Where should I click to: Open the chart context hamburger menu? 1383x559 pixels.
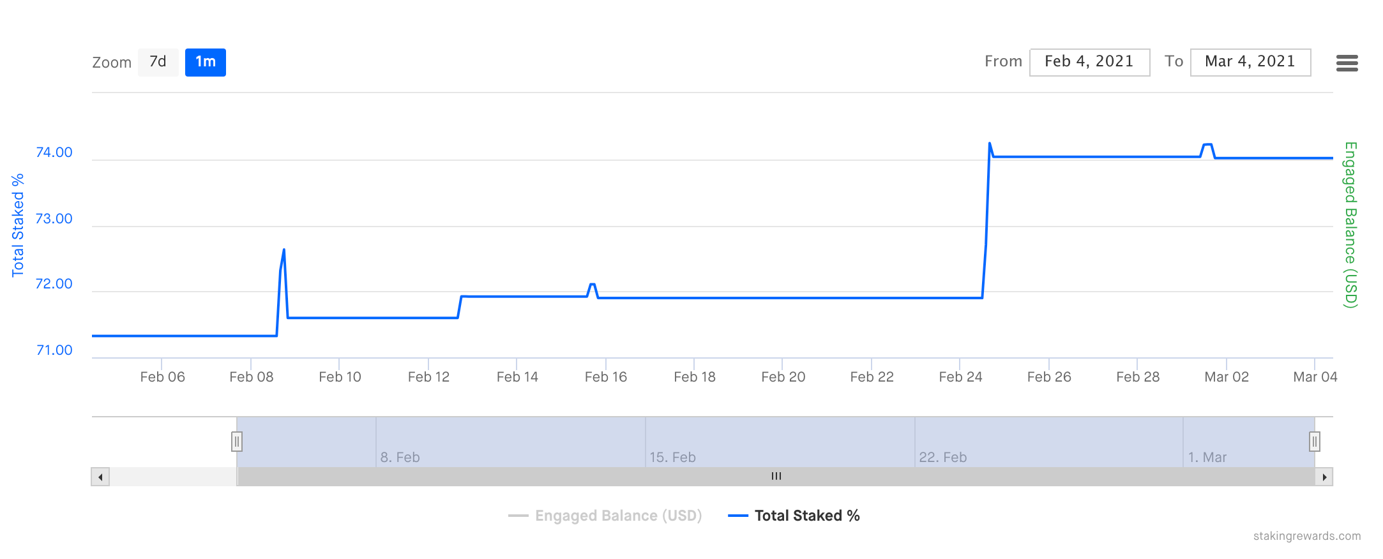(1347, 63)
